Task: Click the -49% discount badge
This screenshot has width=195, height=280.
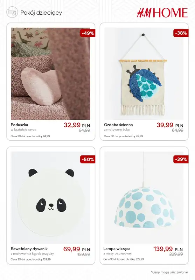Action: 88,33
